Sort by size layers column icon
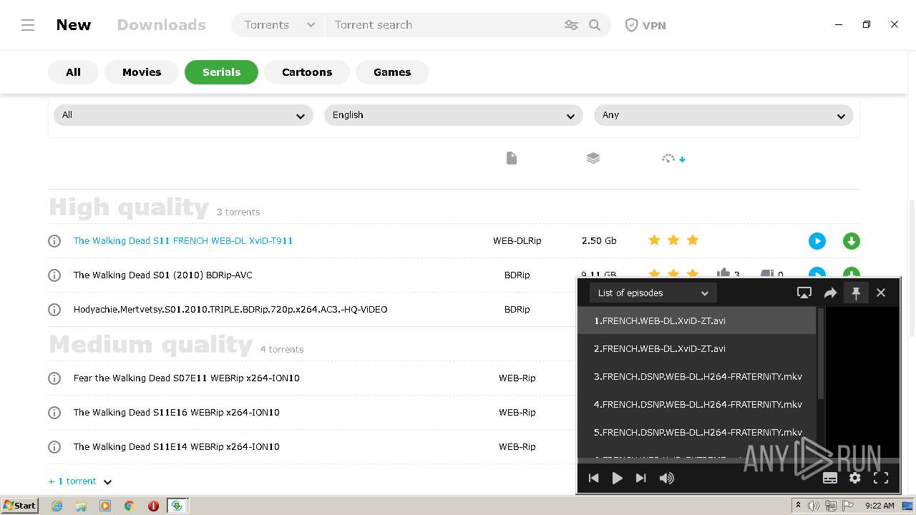Viewport: 916px width, 515px height. [593, 158]
